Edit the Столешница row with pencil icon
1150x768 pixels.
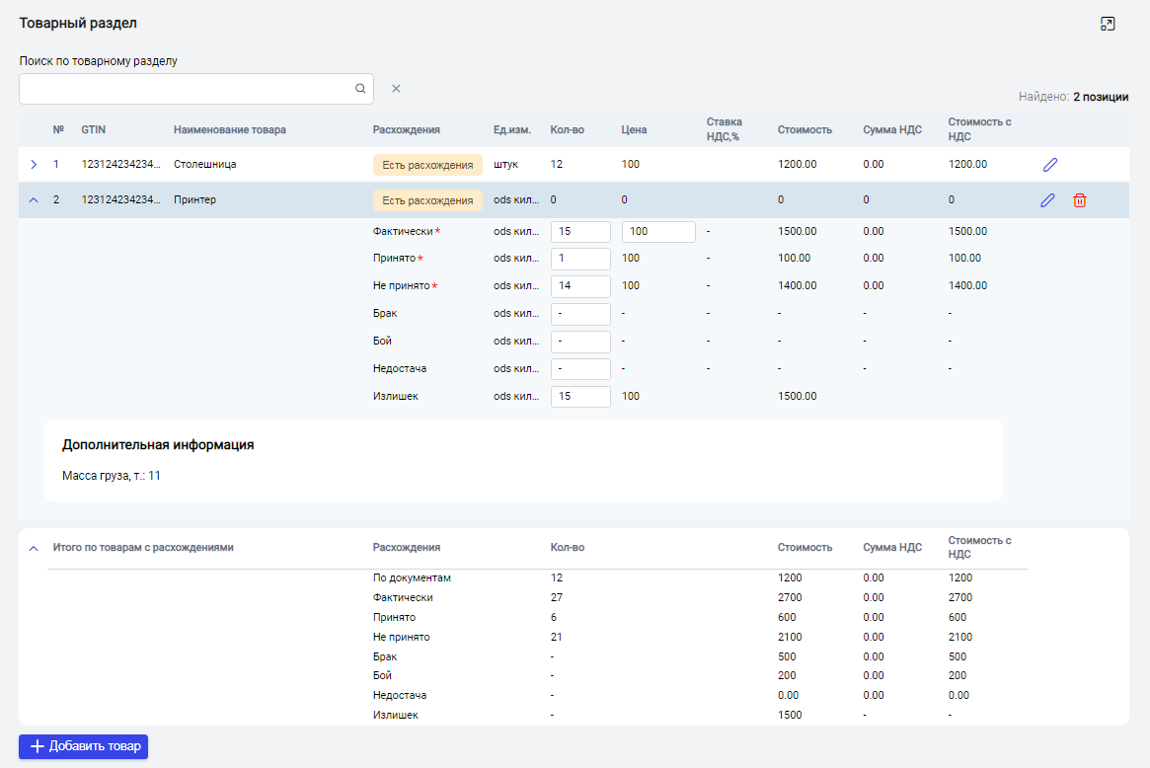[1050, 165]
